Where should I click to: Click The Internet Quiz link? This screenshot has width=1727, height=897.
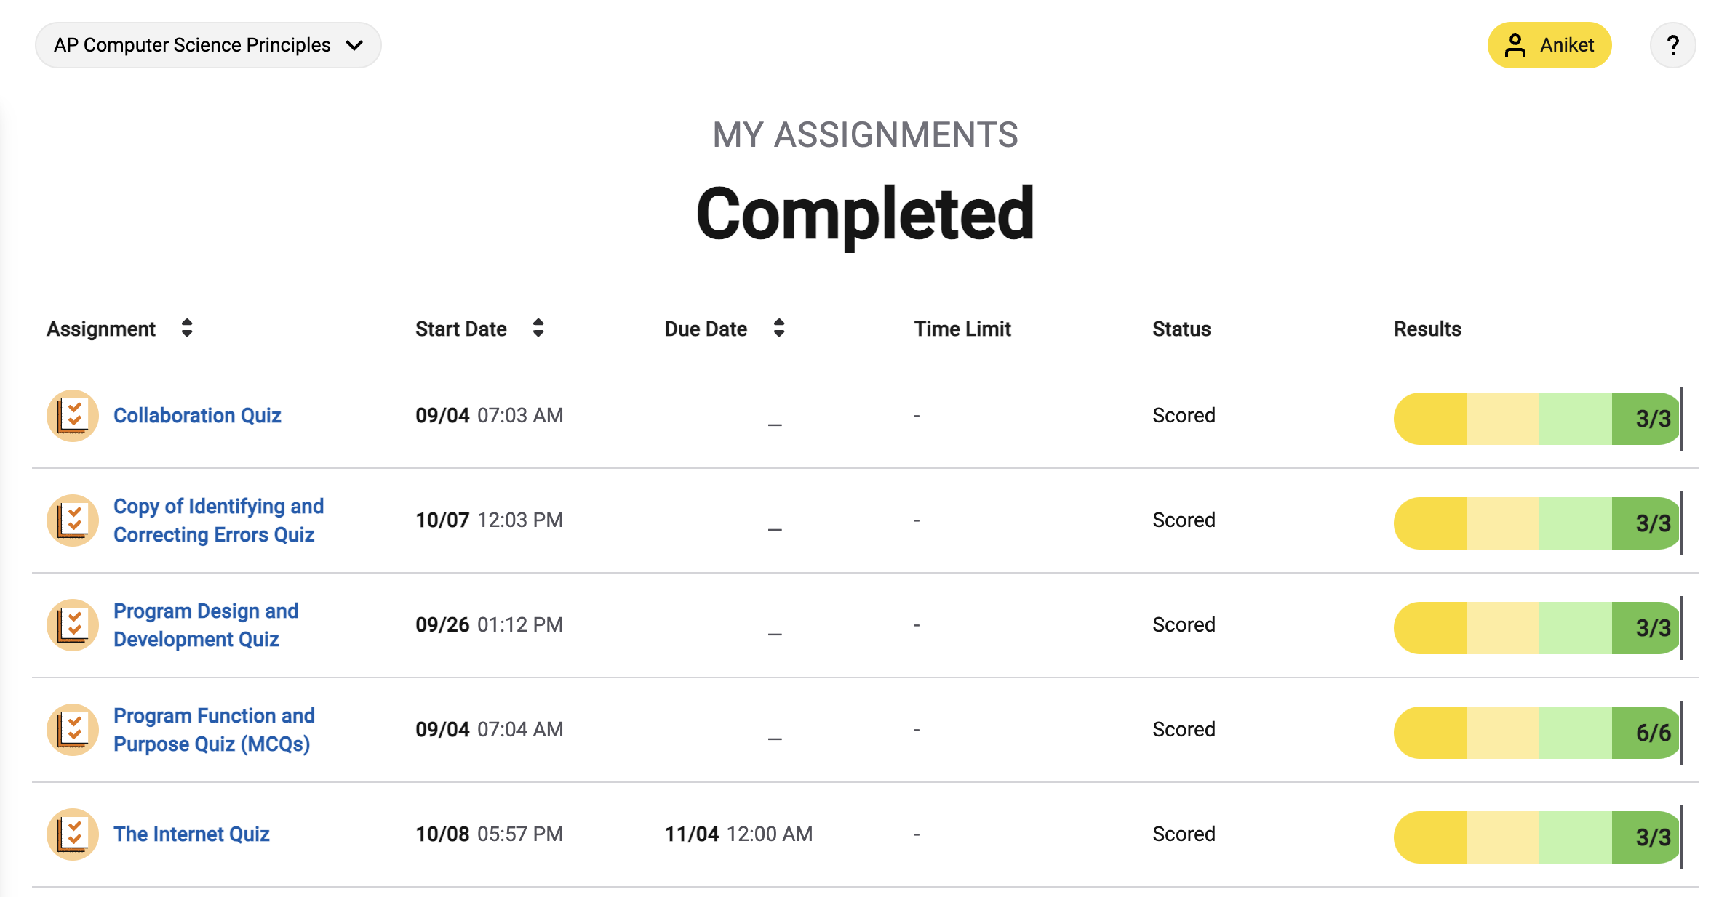coord(191,832)
